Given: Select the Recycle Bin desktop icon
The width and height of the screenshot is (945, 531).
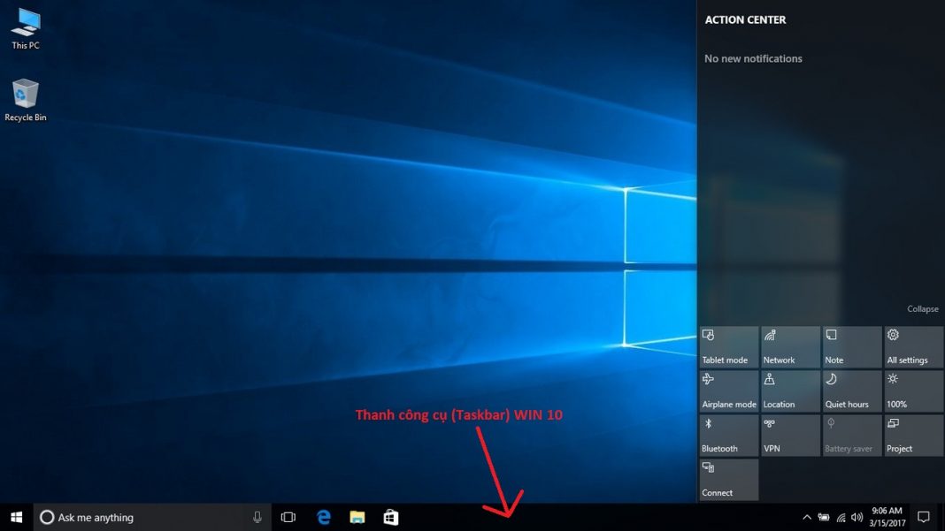Looking at the screenshot, I should (x=24, y=93).
